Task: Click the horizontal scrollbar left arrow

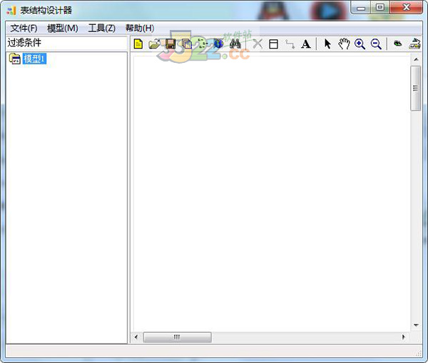Action: 136,337
